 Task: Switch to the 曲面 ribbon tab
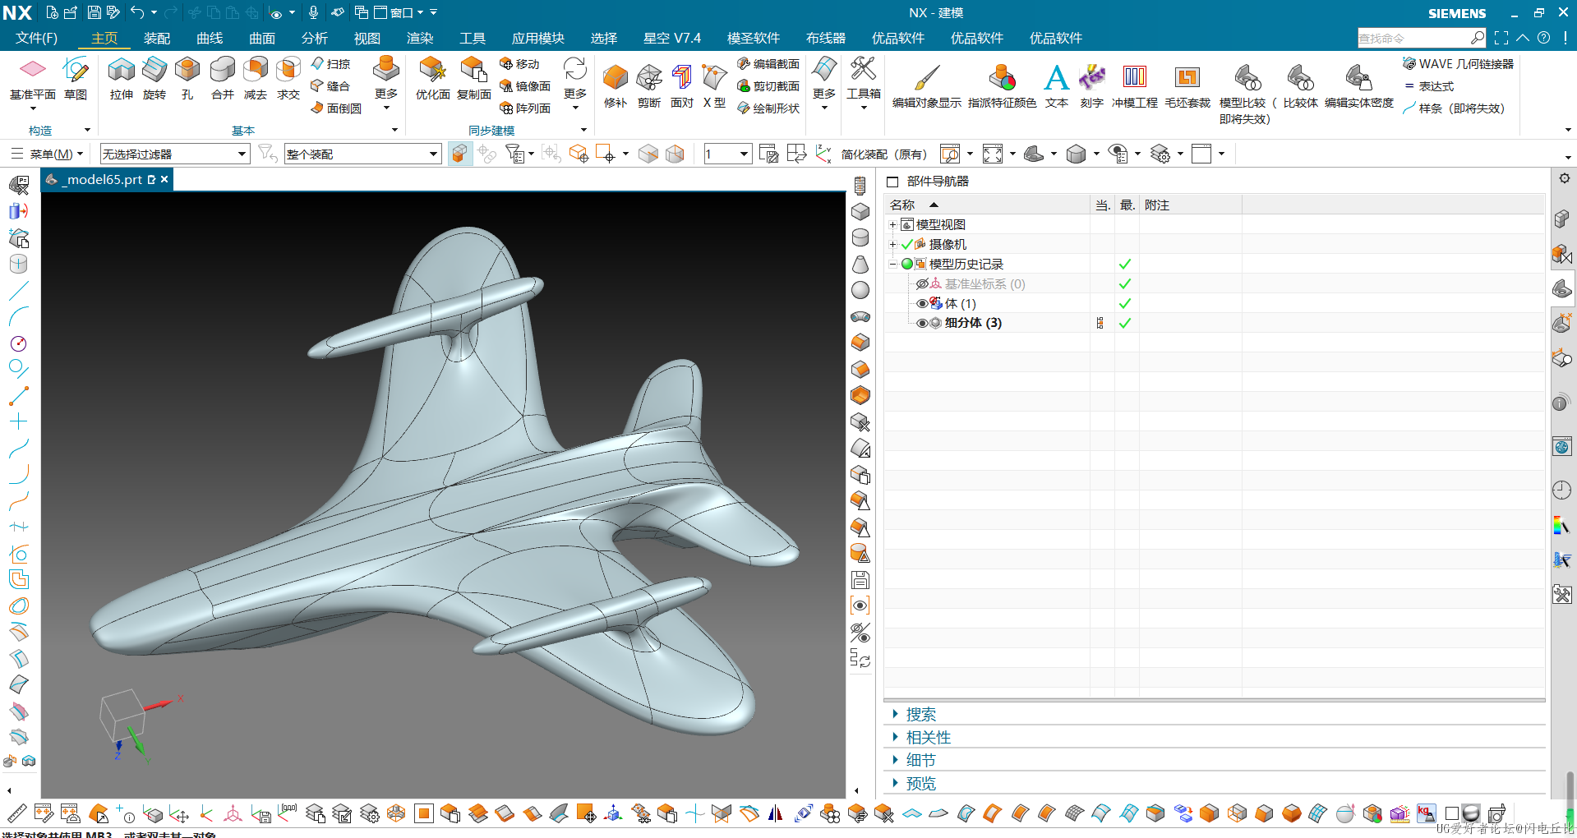coord(262,38)
